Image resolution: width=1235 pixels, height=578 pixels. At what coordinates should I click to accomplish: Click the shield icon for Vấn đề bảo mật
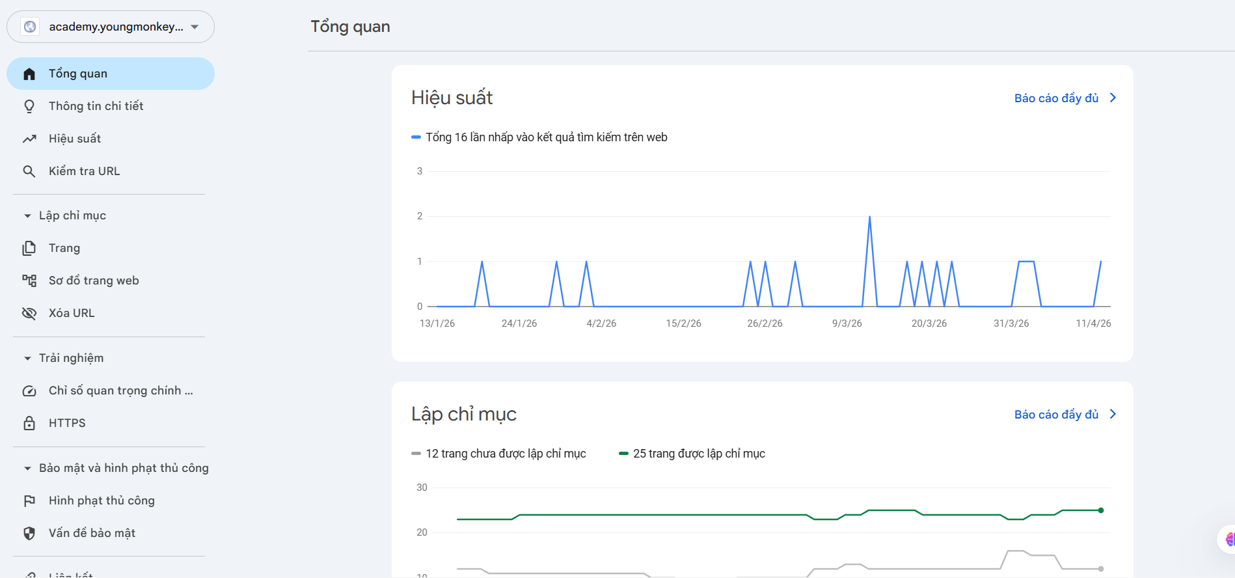click(x=29, y=533)
